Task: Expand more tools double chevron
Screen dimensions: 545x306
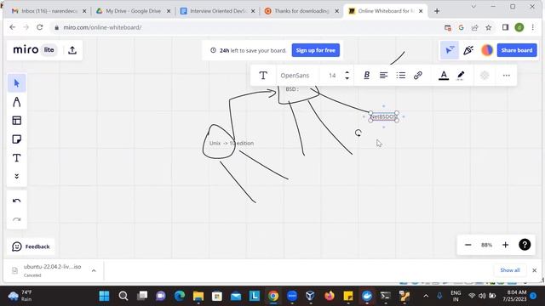Action: [17, 176]
